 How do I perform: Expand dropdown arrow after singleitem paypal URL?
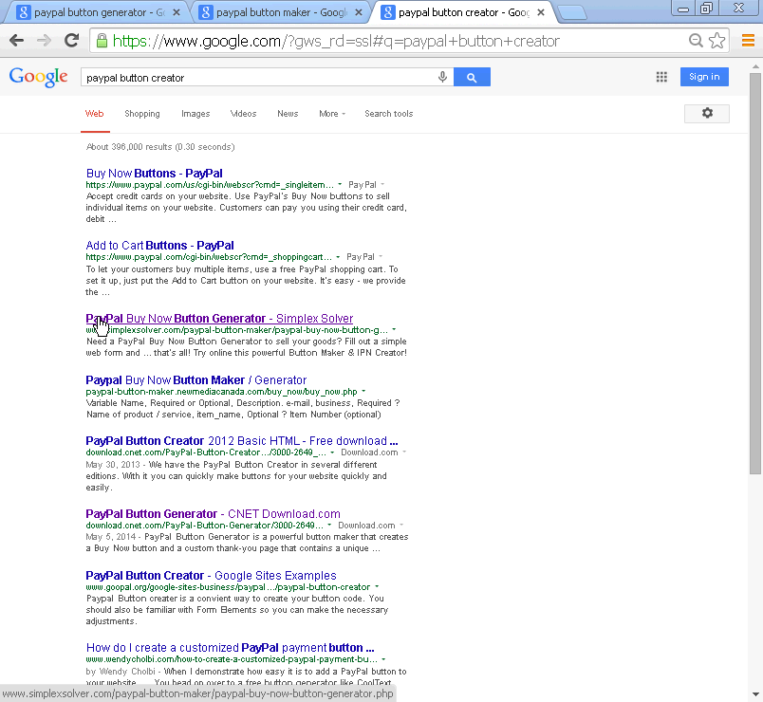tap(340, 184)
